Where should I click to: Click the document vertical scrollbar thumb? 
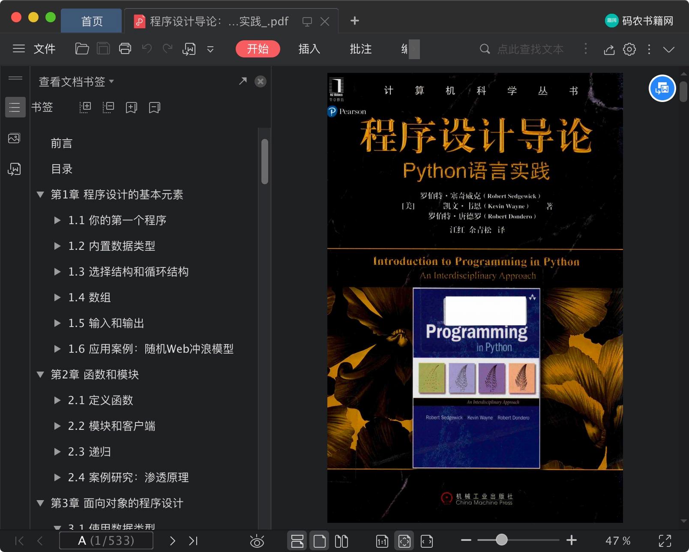[x=683, y=91]
